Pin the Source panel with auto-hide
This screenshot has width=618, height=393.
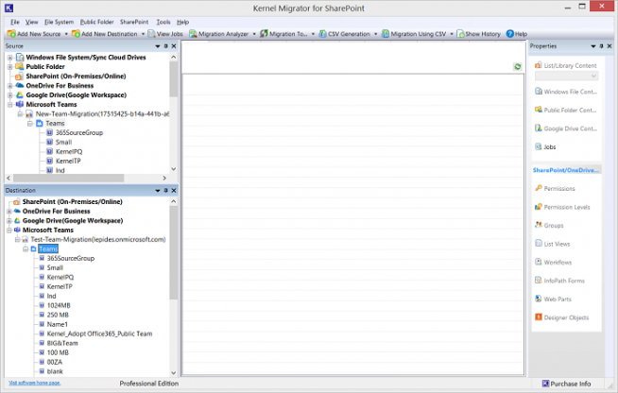165,45
